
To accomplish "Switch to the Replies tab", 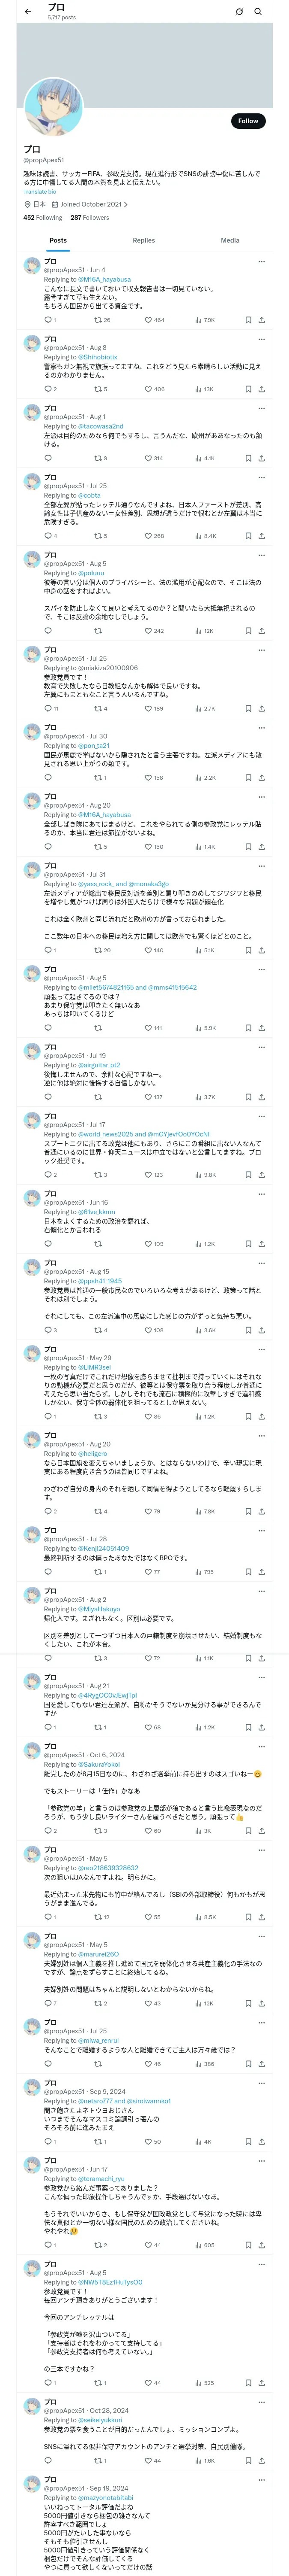I will tap(143, 240).
